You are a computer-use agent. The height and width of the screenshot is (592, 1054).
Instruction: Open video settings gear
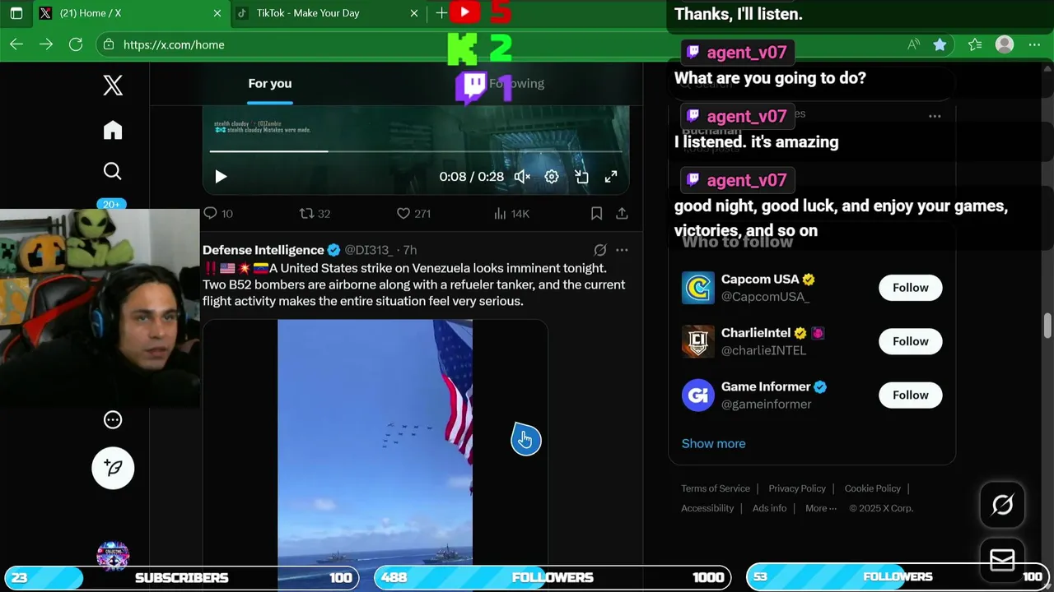click(x=552, y=177)
